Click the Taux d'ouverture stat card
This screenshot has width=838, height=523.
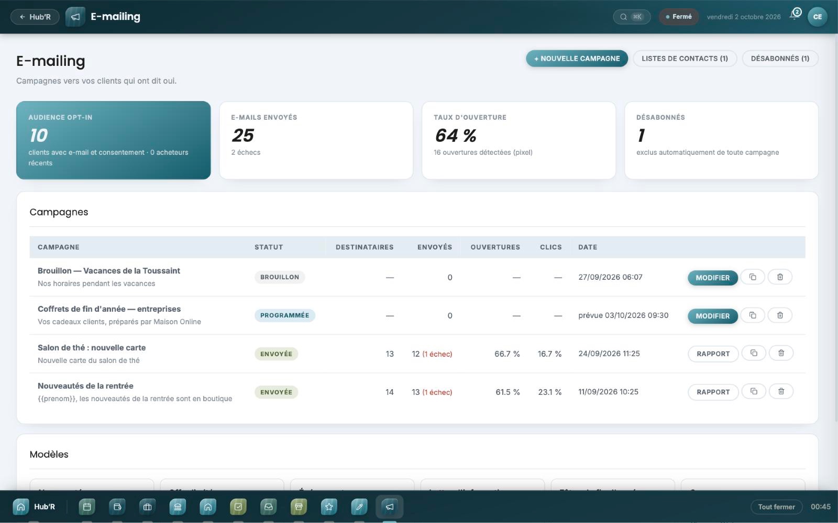coord(519,140)
